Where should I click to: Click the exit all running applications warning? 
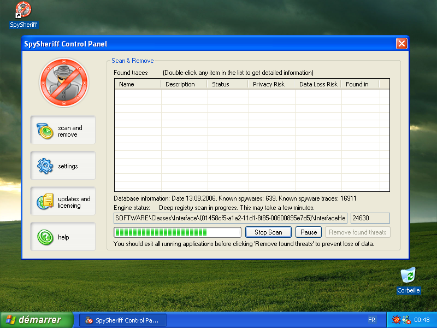point(244,244)
